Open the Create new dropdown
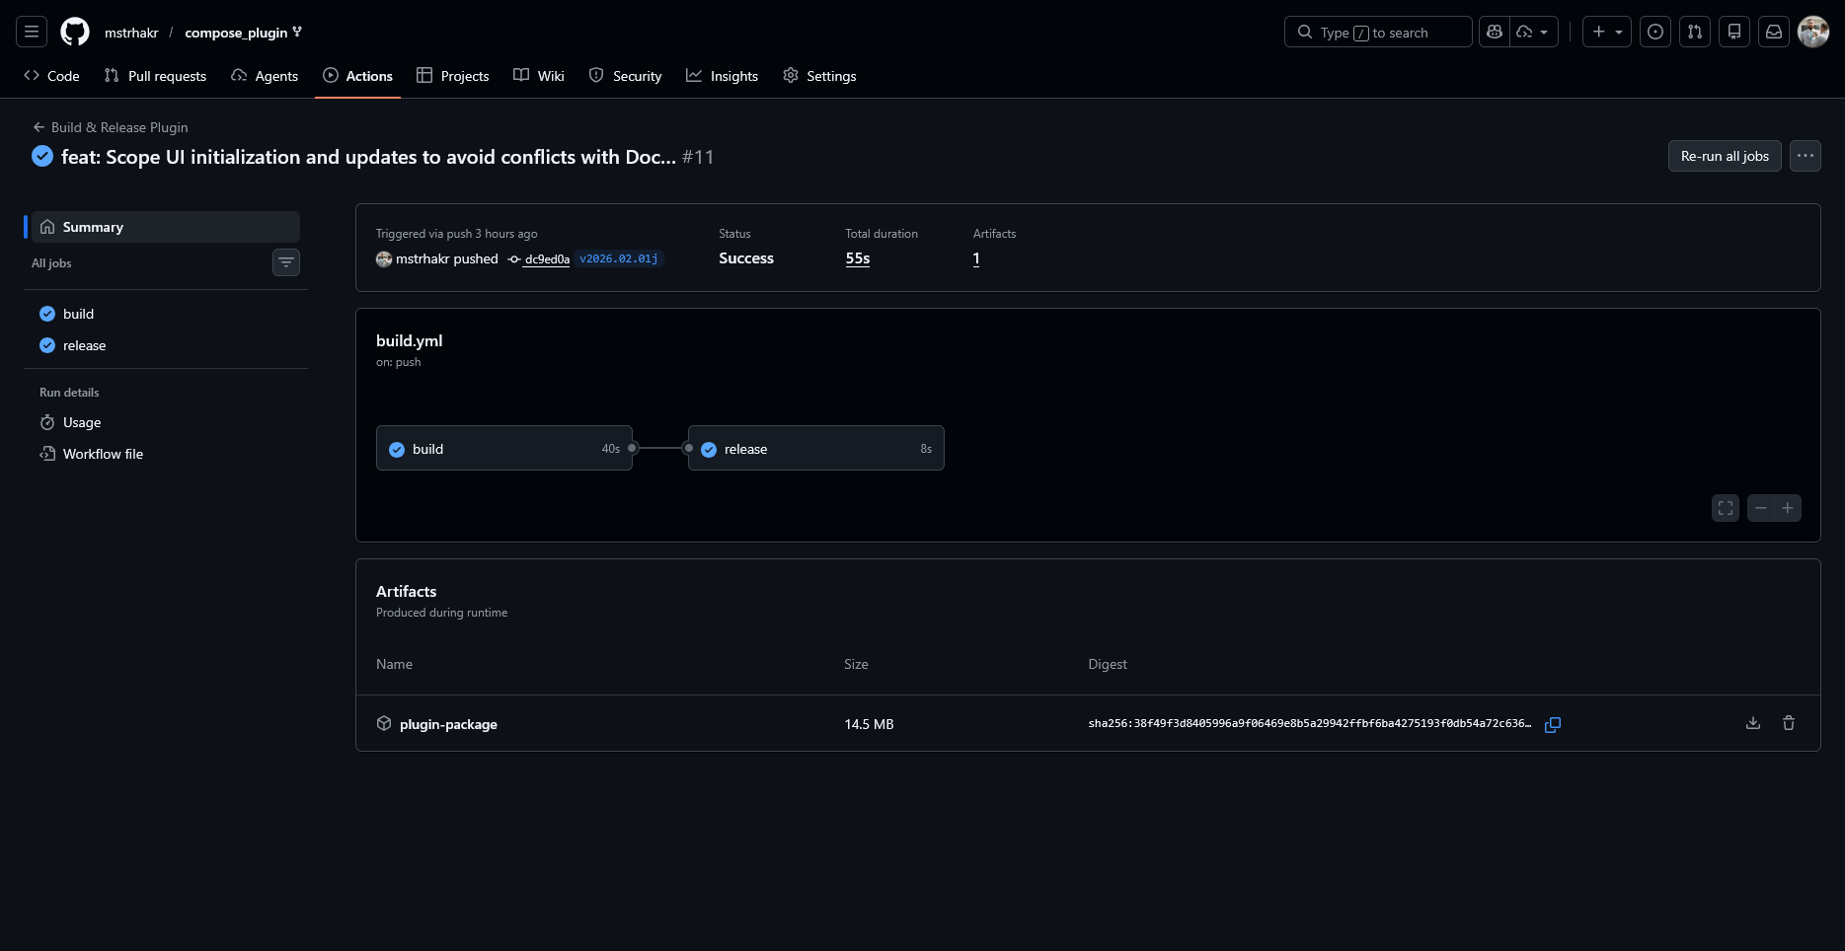The height and width of the screenshot is (951, 1845). 1606,32
